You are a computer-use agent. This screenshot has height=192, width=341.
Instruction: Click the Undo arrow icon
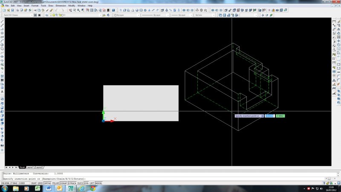click(57, 10)
